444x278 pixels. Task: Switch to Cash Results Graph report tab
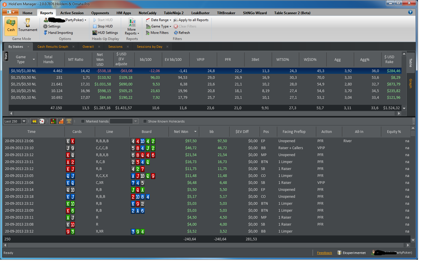pos(53,47)
